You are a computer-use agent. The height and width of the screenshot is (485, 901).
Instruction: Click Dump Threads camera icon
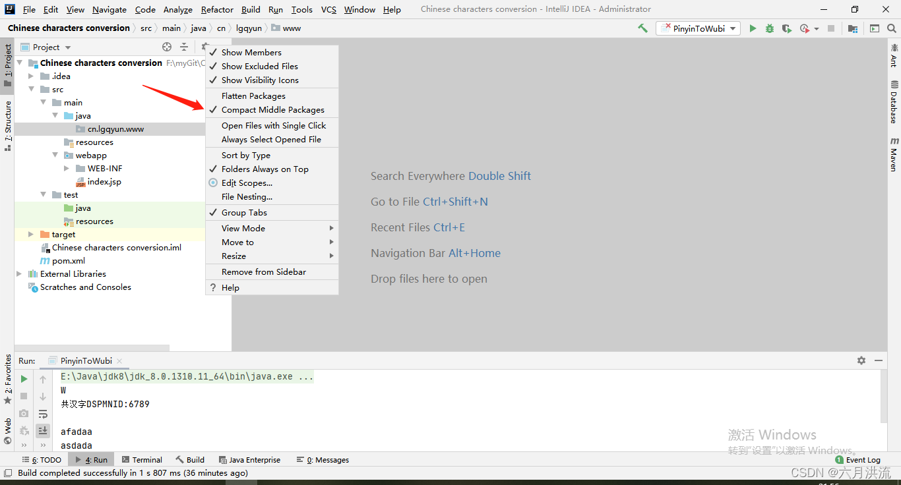point(24,413)
